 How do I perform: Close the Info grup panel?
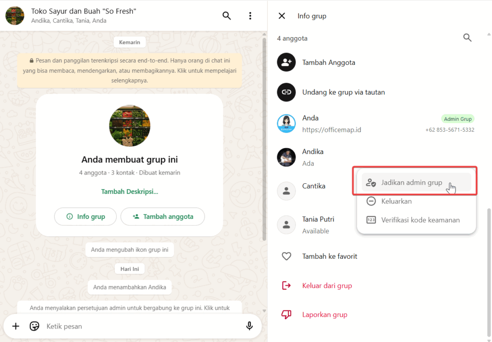click(x=282, y=16)
